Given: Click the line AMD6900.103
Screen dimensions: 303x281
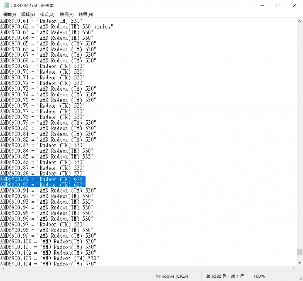Looking at the screenshot, I should coord(50,258).
